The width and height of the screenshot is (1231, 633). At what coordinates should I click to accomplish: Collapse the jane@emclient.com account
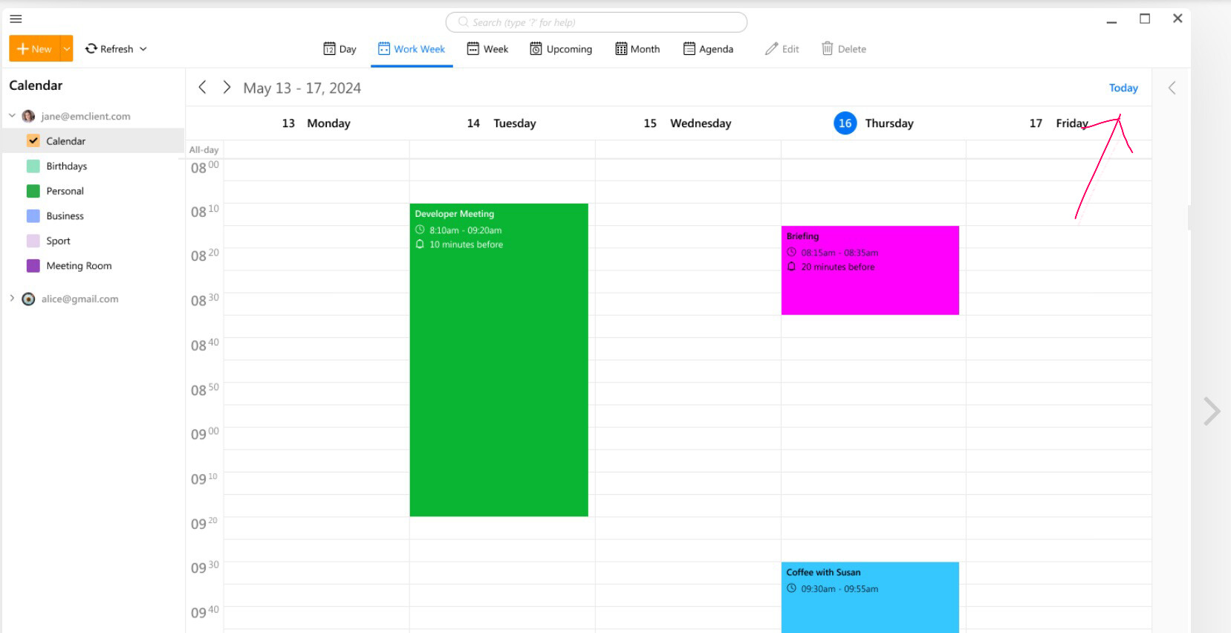click(12, 116)
